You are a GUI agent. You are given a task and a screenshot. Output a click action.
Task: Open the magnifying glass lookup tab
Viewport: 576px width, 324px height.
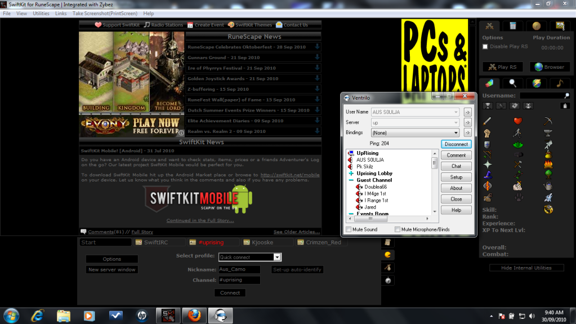(x=512, y=83)
